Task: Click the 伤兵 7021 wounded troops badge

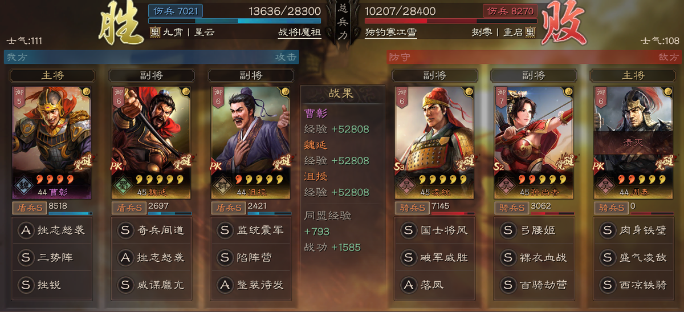Action: (x=174, y=11)
